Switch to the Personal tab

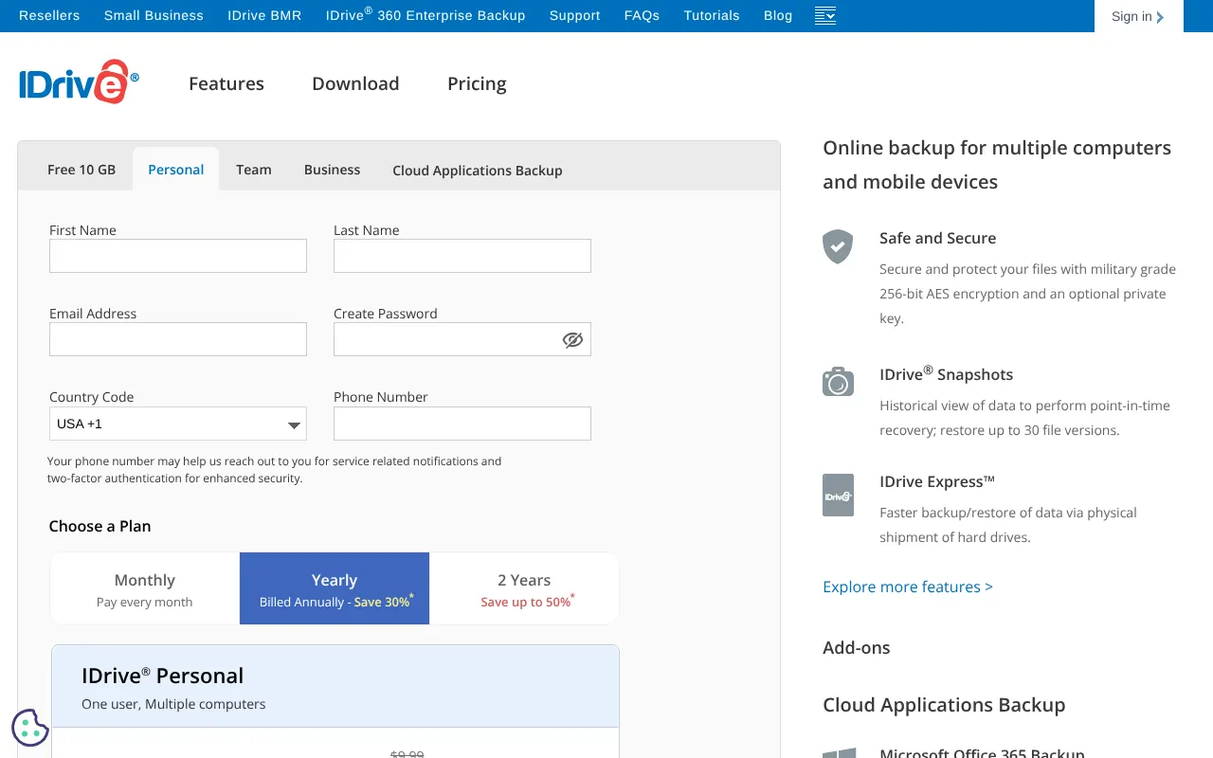(x=176, y=170)
